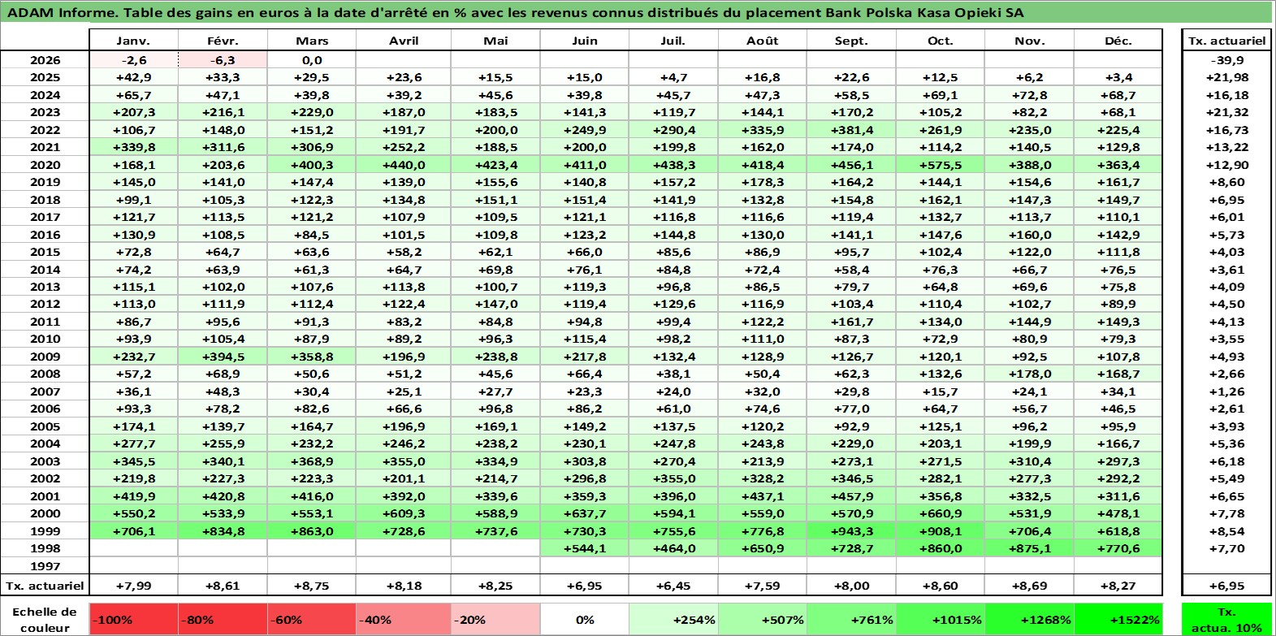Select the -80% legend color cell

tap(223, 619)
